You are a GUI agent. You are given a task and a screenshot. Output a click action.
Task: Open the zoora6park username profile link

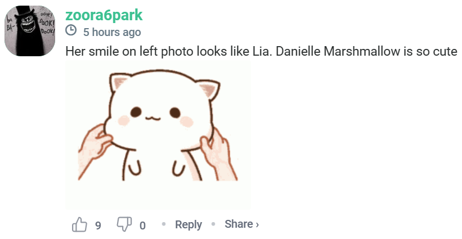(x=104, y=15)
